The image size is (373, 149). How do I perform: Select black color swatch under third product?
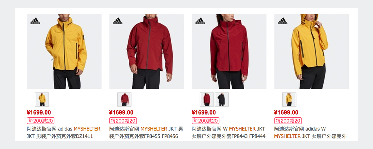tap(222, 99)
